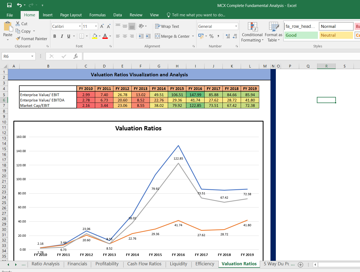Open the Data ribbon tab
Image resolution: width=360 pixels, height=272 pixels.
[x=118, y=15]
